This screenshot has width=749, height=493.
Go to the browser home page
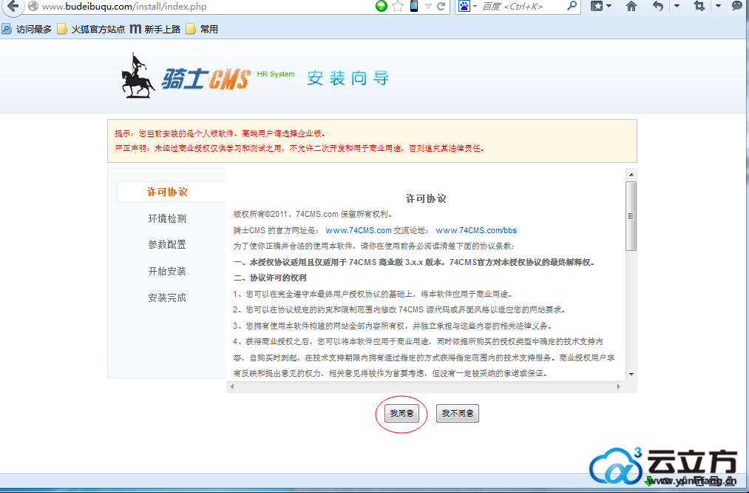631,6
